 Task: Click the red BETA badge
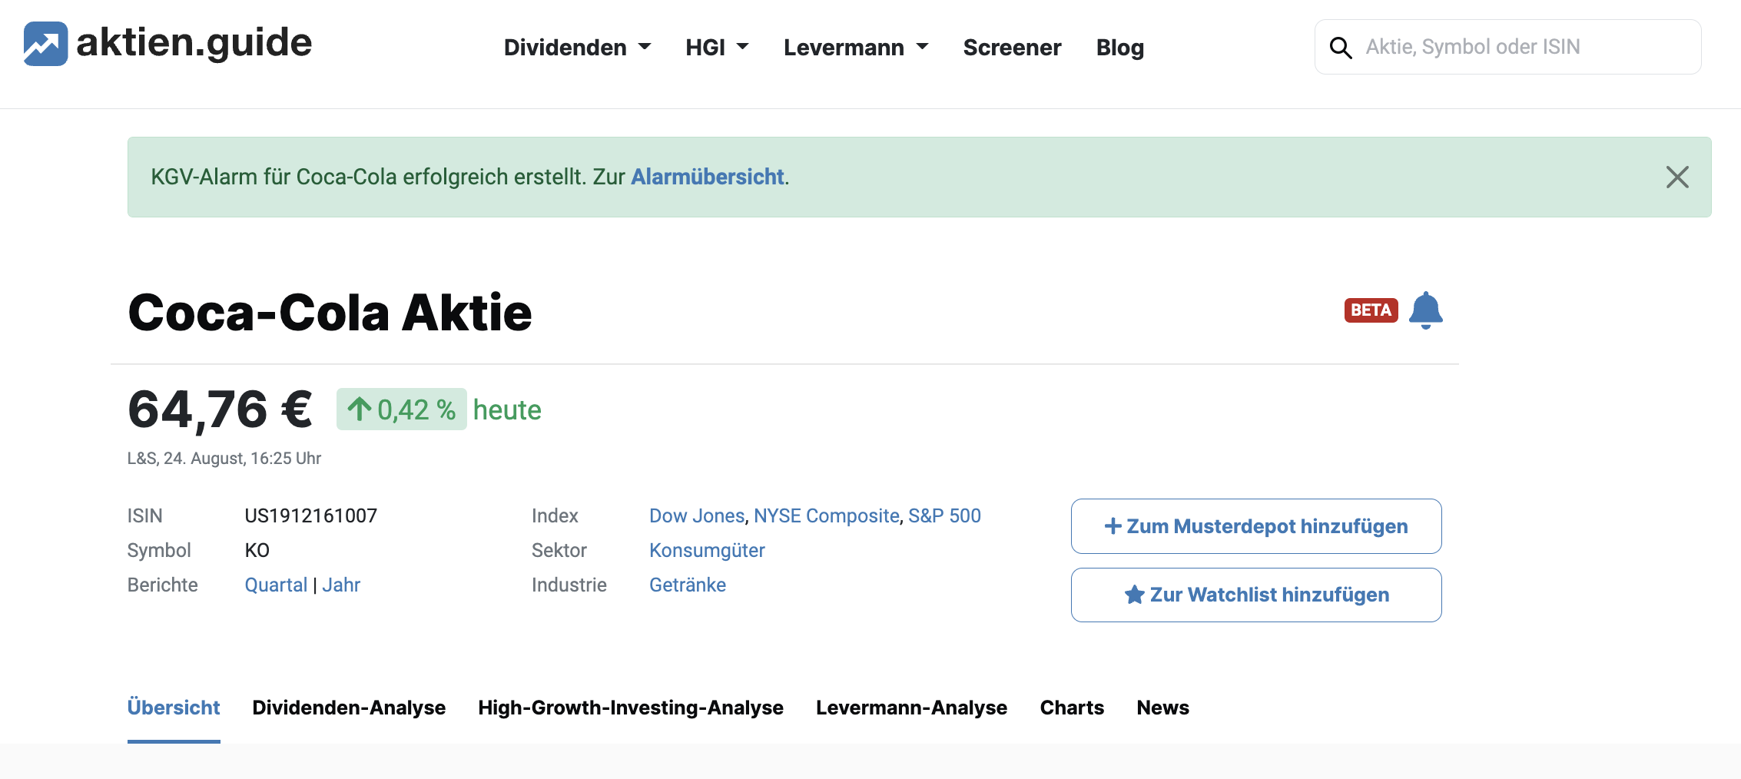click(x=1371, y=310)
